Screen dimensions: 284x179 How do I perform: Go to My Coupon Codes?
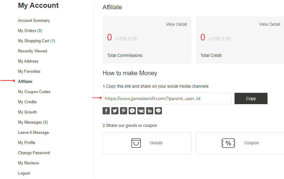pyautogui.click(x=34, y=92)
